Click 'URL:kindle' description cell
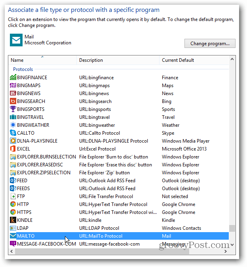The width and height of the screenshot is (247, 267). pyautogui.click(x=90, y=220)
